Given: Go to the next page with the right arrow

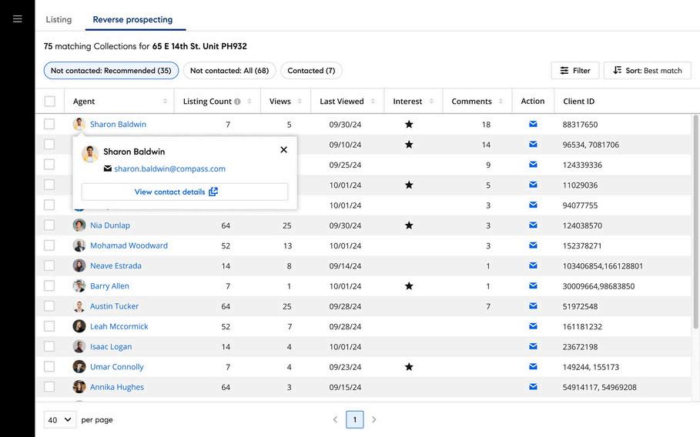Looking at the screenshot, I should pyautogui.click(x=374, y=419).
